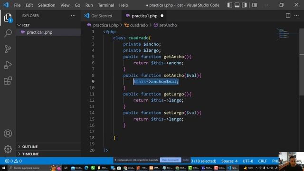Click line number 9 in the gutter
The height and width of the screenshot is (171, 304).
[93, 82]
